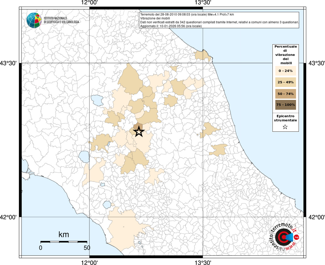Click the Istituto Nazionale di Geofisica text
Image resolution: width=325 pixels, height=265 pixels.
[61, 20]
